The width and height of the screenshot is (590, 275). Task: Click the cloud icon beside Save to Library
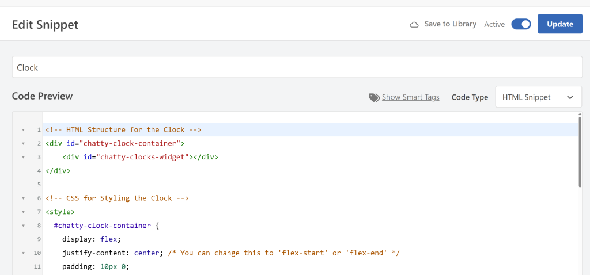414,25
